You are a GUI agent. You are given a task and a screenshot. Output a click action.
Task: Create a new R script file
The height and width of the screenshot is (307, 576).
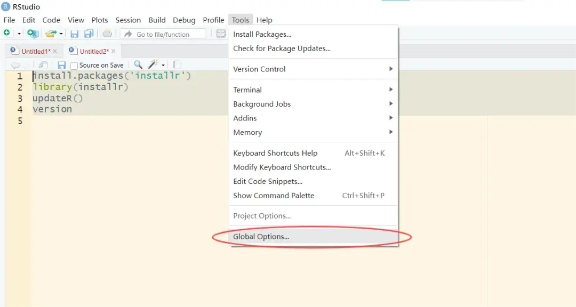point(7,33)
